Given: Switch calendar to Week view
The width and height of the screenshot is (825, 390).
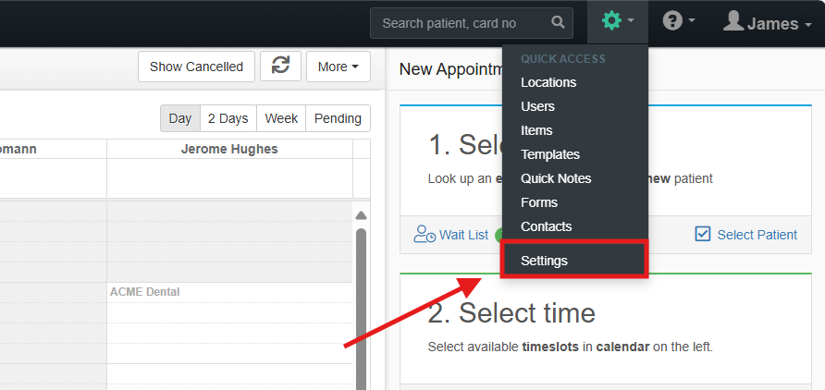Looking at the screenshot, I should tap(281, 118).
